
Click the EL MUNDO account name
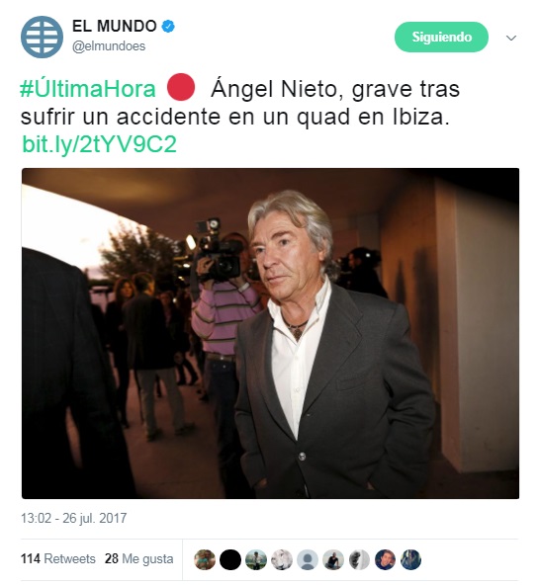point(114,26)
